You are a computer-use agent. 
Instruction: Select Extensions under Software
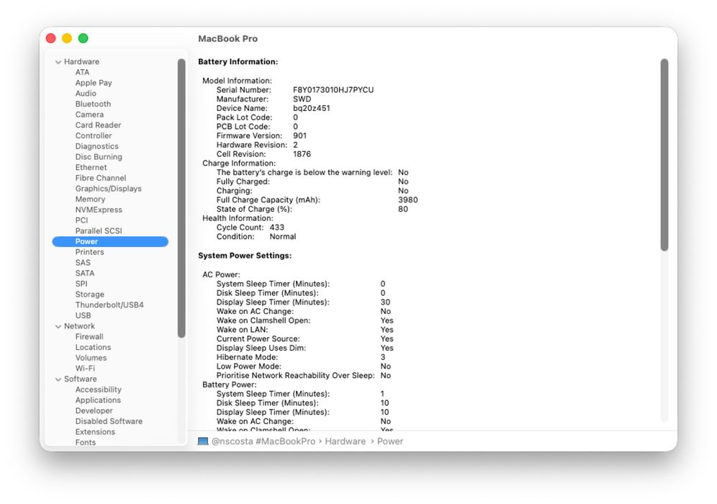(95, 432)
